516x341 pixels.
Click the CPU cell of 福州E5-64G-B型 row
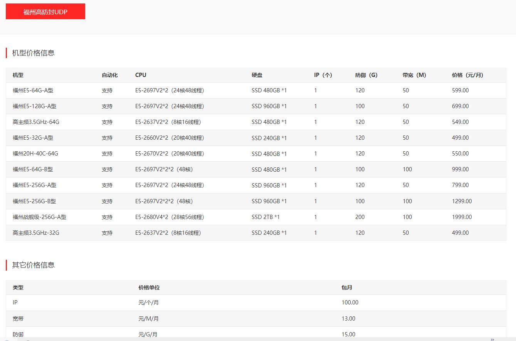(164, 169)
